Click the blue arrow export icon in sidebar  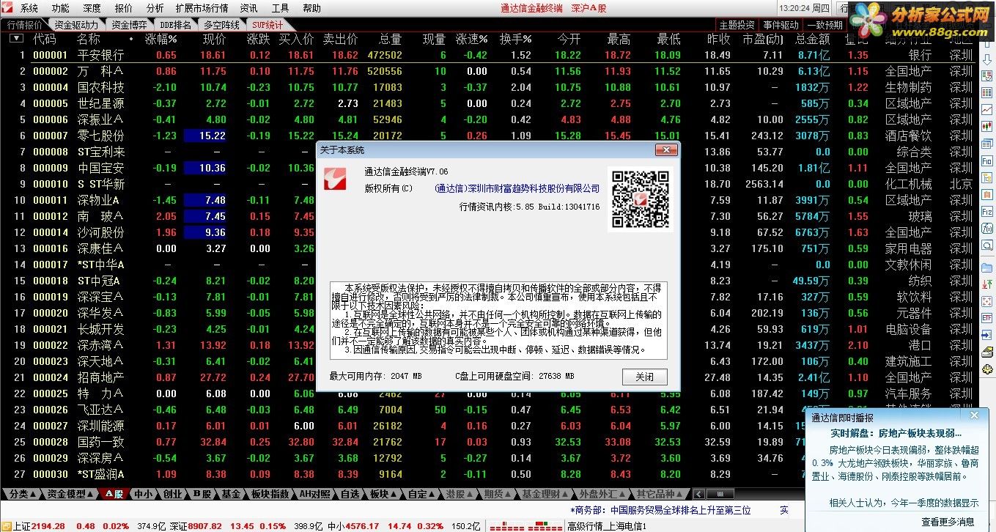[x=987, y=335]
